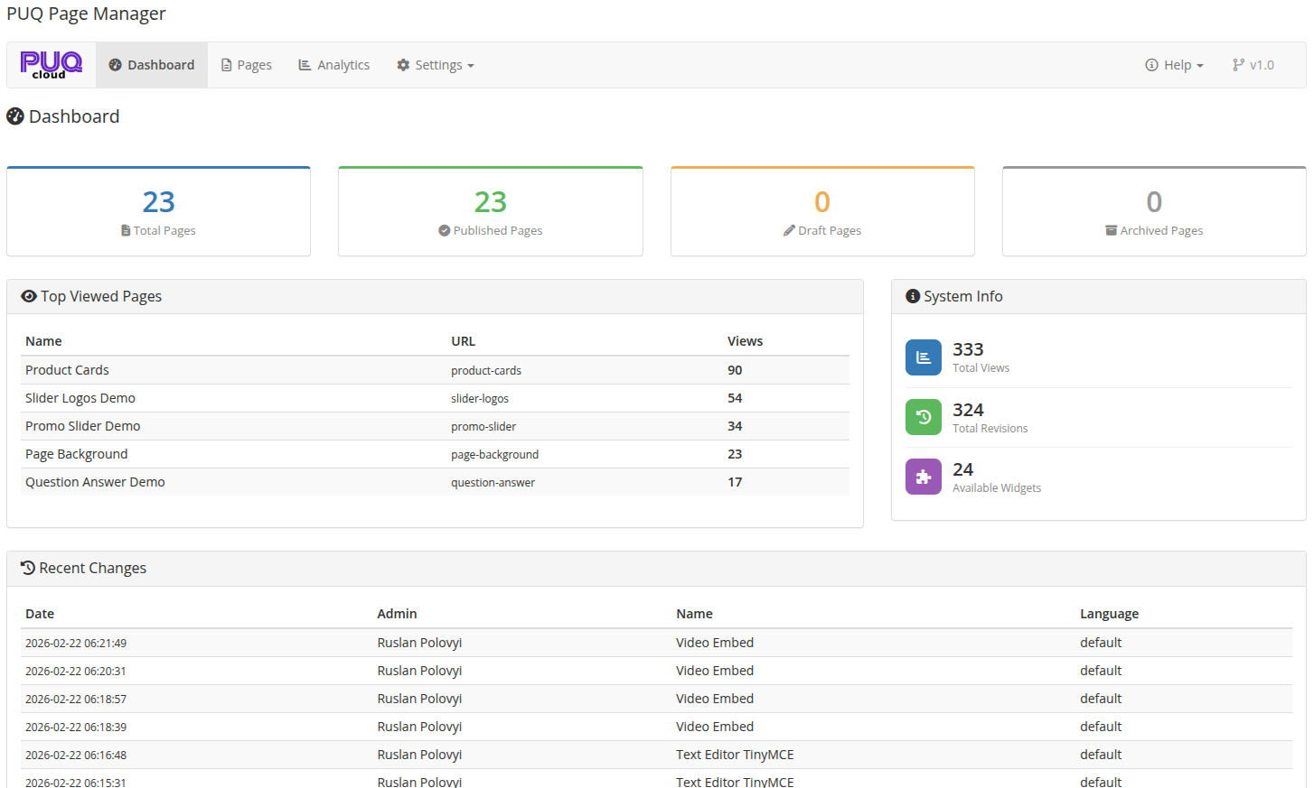Open the Analytics section
This screenshot has width=1314, height=788.
click(333, 64)
